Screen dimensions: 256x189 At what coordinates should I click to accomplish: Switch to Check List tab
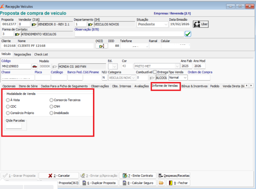click(x=41, y=55)
